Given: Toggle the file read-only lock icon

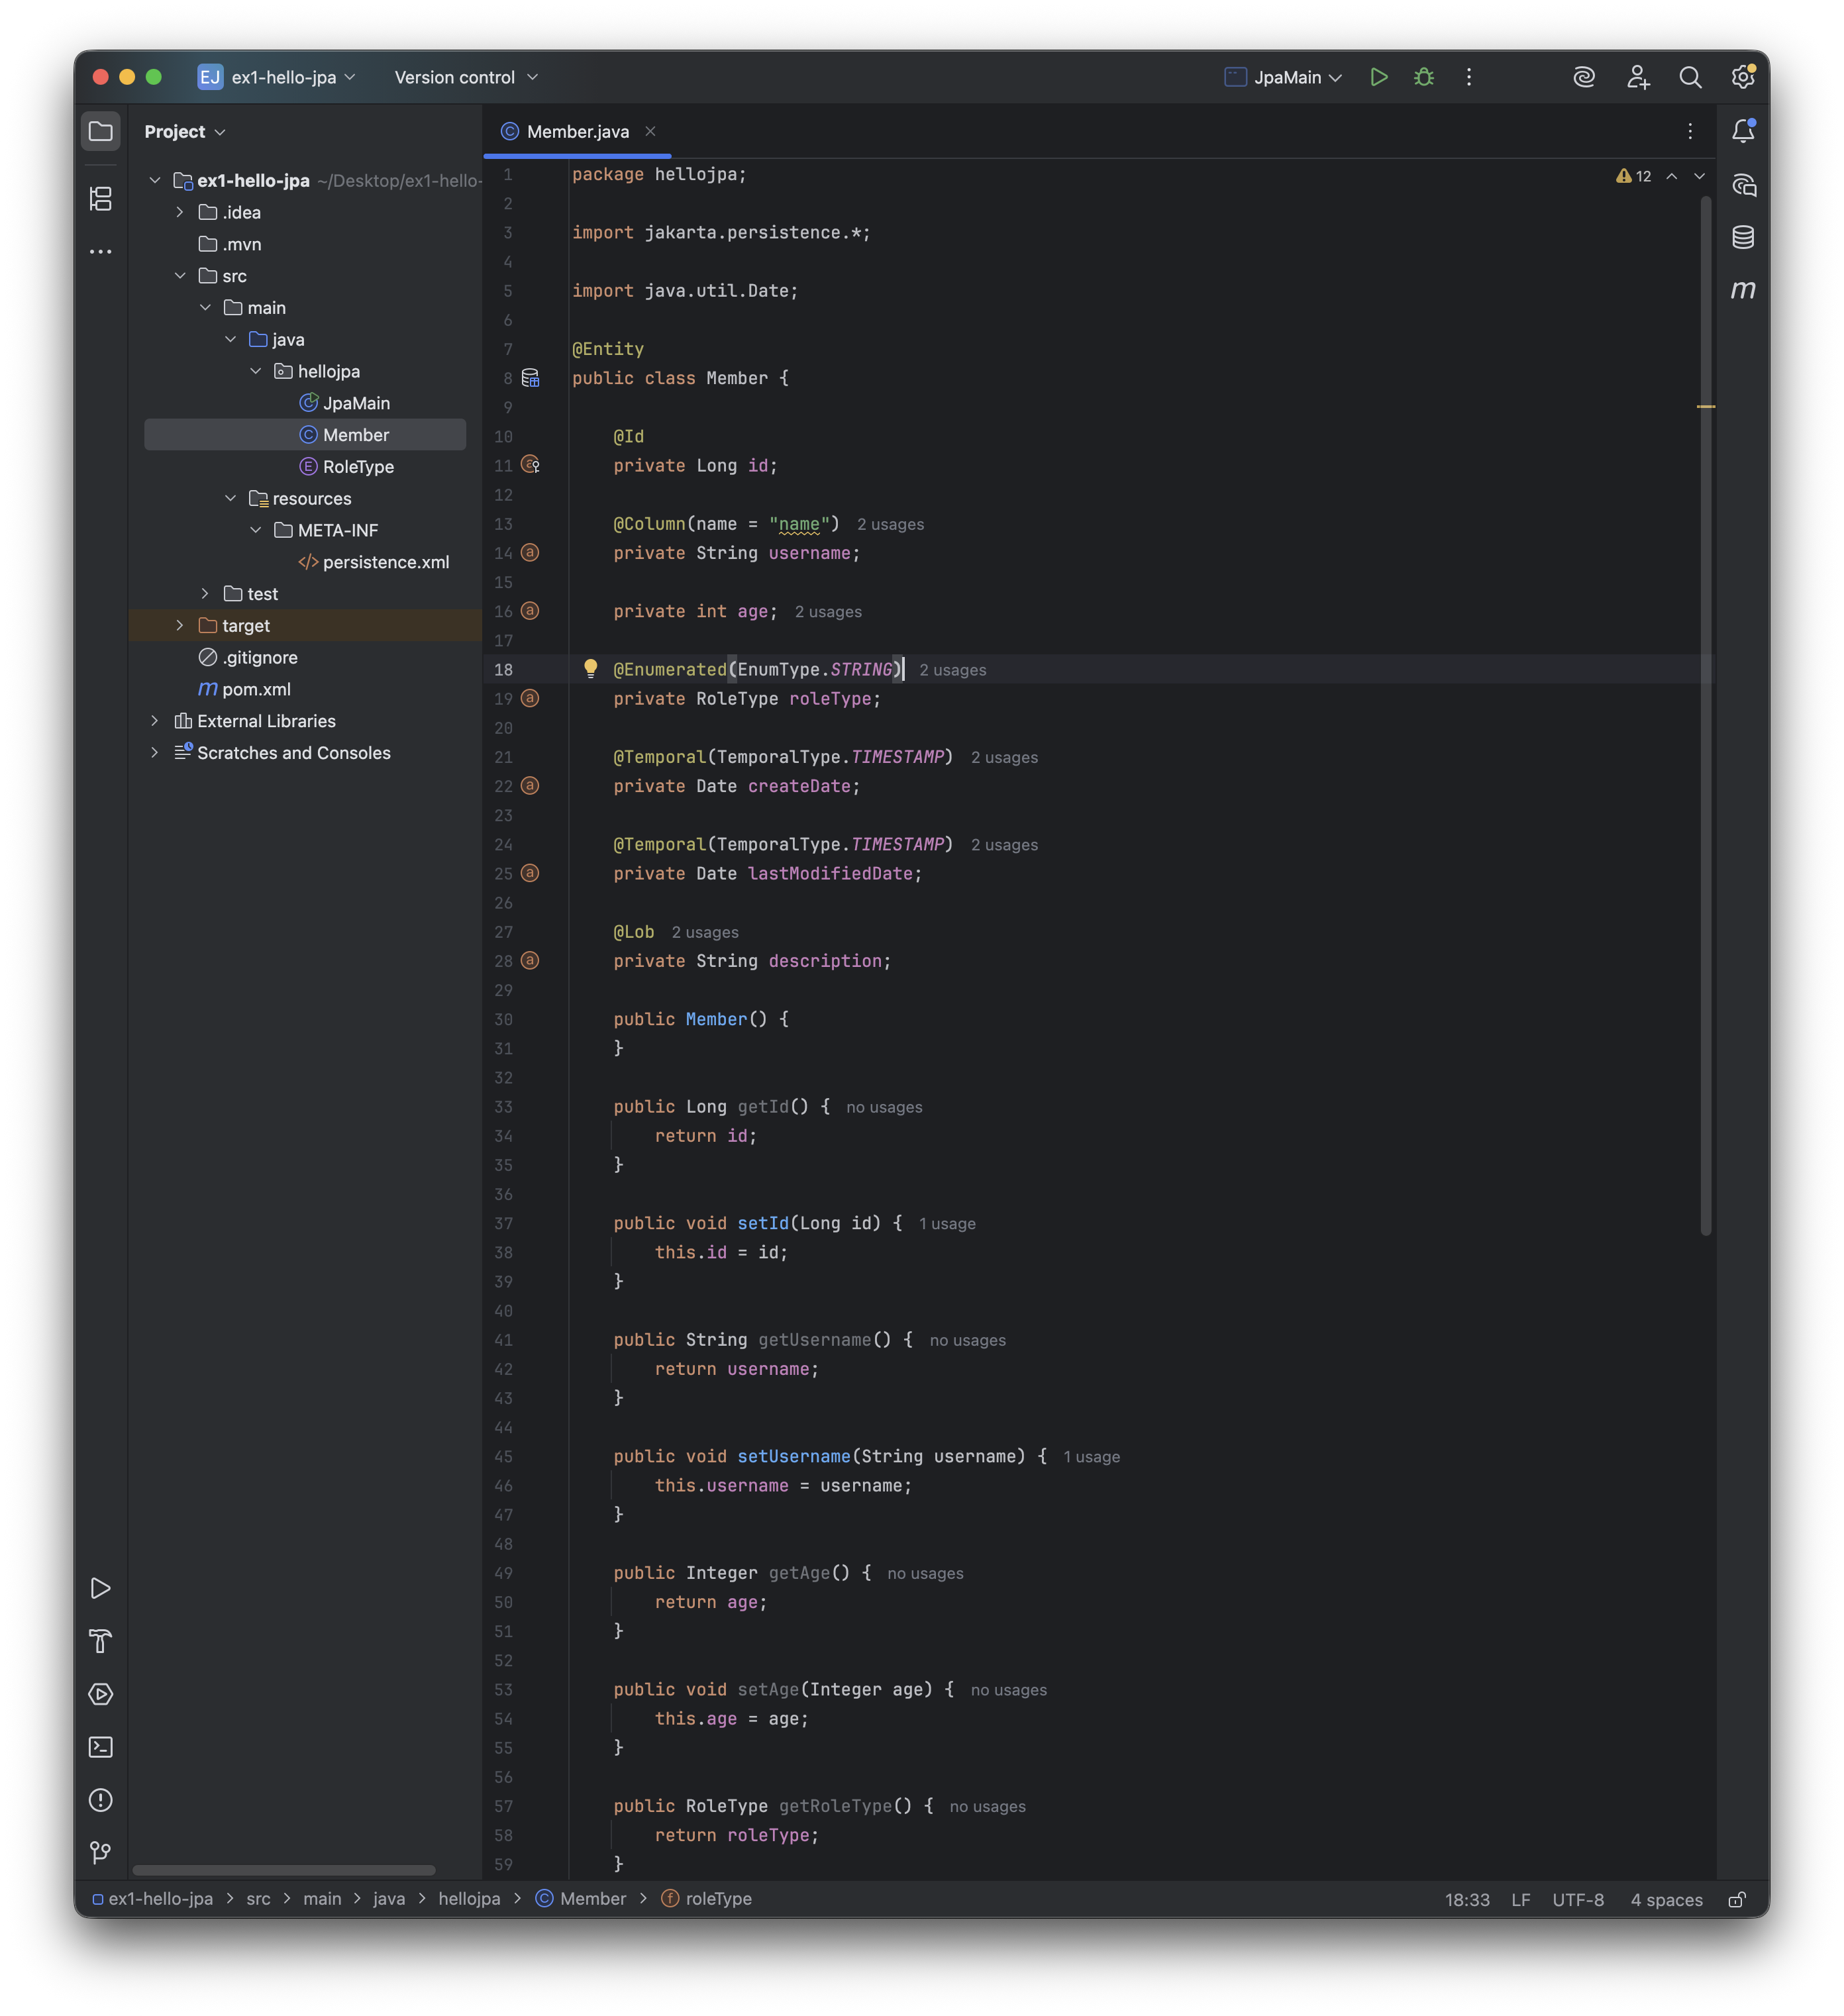Looking at the screenshot, I should pos(1737,1899).
